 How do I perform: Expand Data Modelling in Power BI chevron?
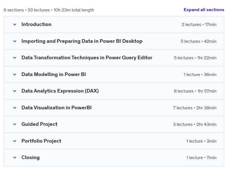(15, 74)
